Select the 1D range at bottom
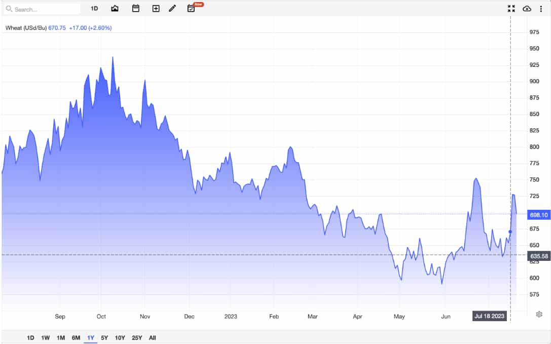 (x=30, y=338)
